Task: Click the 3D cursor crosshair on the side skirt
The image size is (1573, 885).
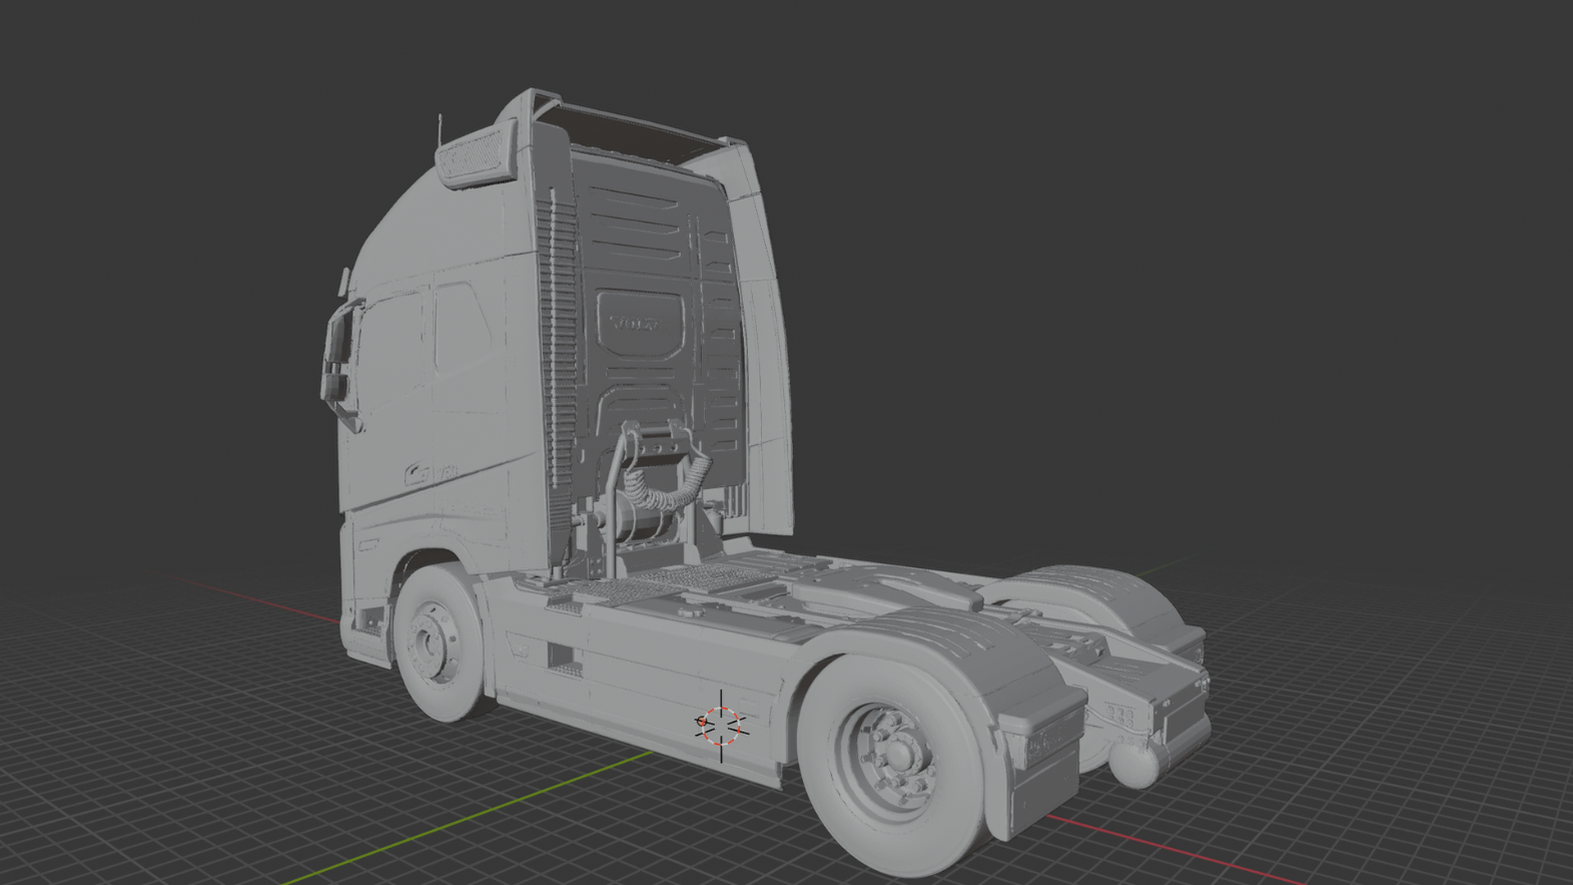Action: coord(721,724)
